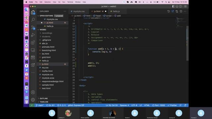This screenshot has height=119, width=212.
Task: Open the Remote Explorer view
Action: [33, 50]
